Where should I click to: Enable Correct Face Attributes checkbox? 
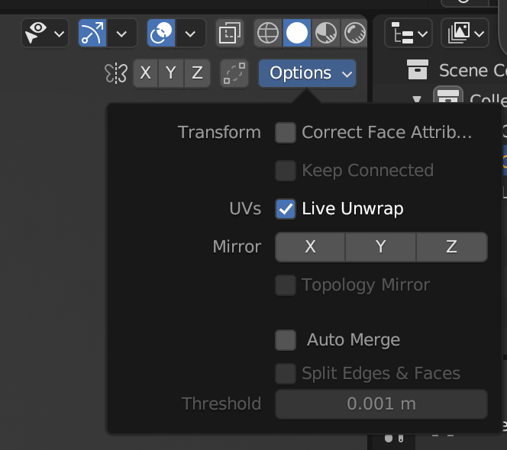286,133
